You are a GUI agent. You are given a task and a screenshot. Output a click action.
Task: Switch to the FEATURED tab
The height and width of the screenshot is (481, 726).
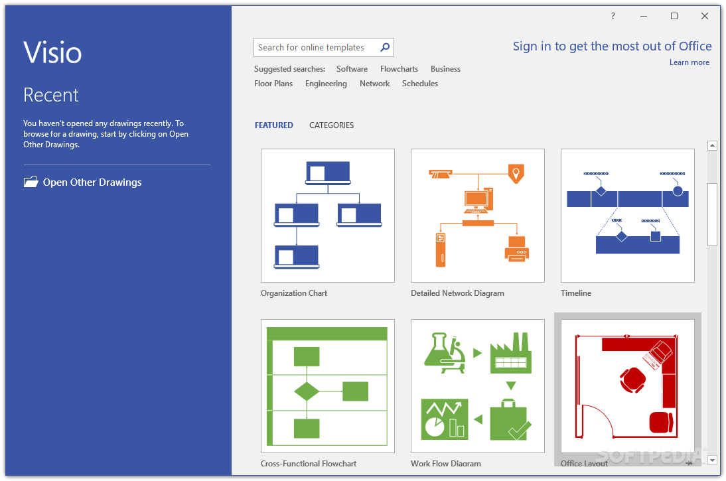[x=273, y=125]
